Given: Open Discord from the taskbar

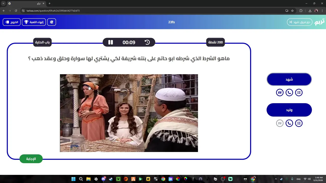Looking at the screenshot, I should pyautogui.click(x=103, y=179).
